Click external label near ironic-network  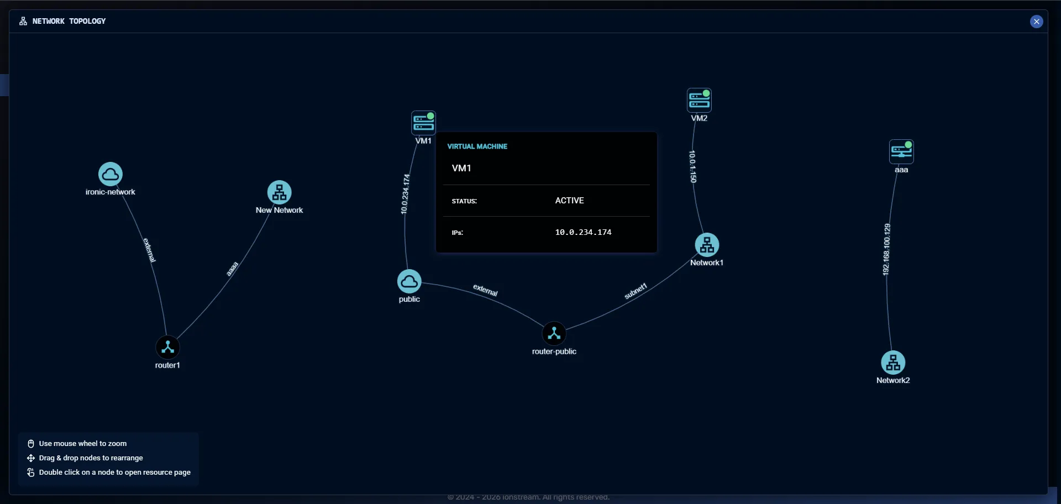[x=150, y=250]
